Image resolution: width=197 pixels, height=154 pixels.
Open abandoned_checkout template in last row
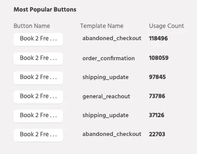(x=112, y=134)
